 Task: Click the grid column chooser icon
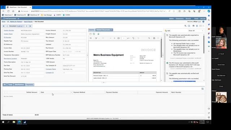pyautogui.click(x=202, y=89)
